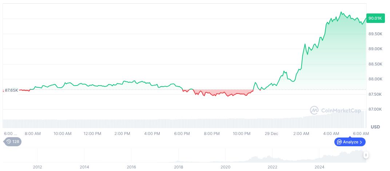Click the 6:00 PM time axis label
This screenshot has height=171, width=390.
point(182,134)
